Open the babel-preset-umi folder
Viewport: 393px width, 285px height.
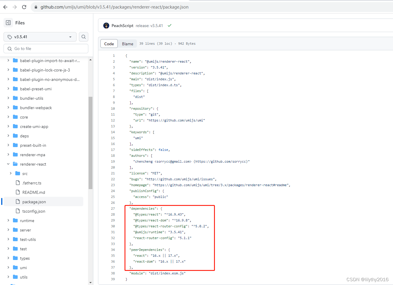coord(36,89)
